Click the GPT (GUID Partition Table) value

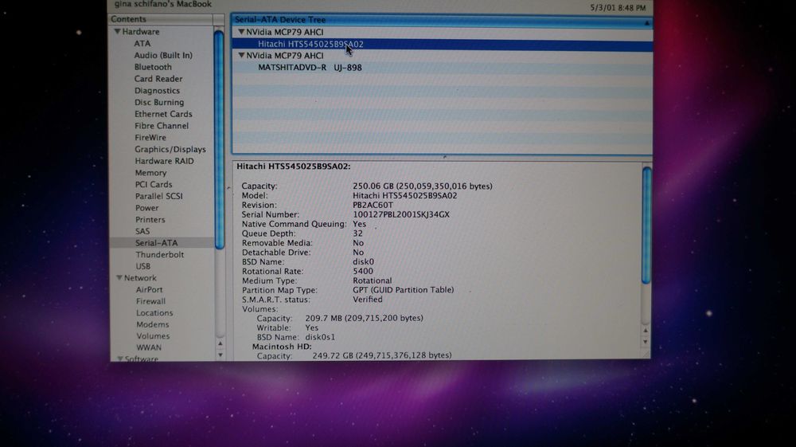coord(403,290)
